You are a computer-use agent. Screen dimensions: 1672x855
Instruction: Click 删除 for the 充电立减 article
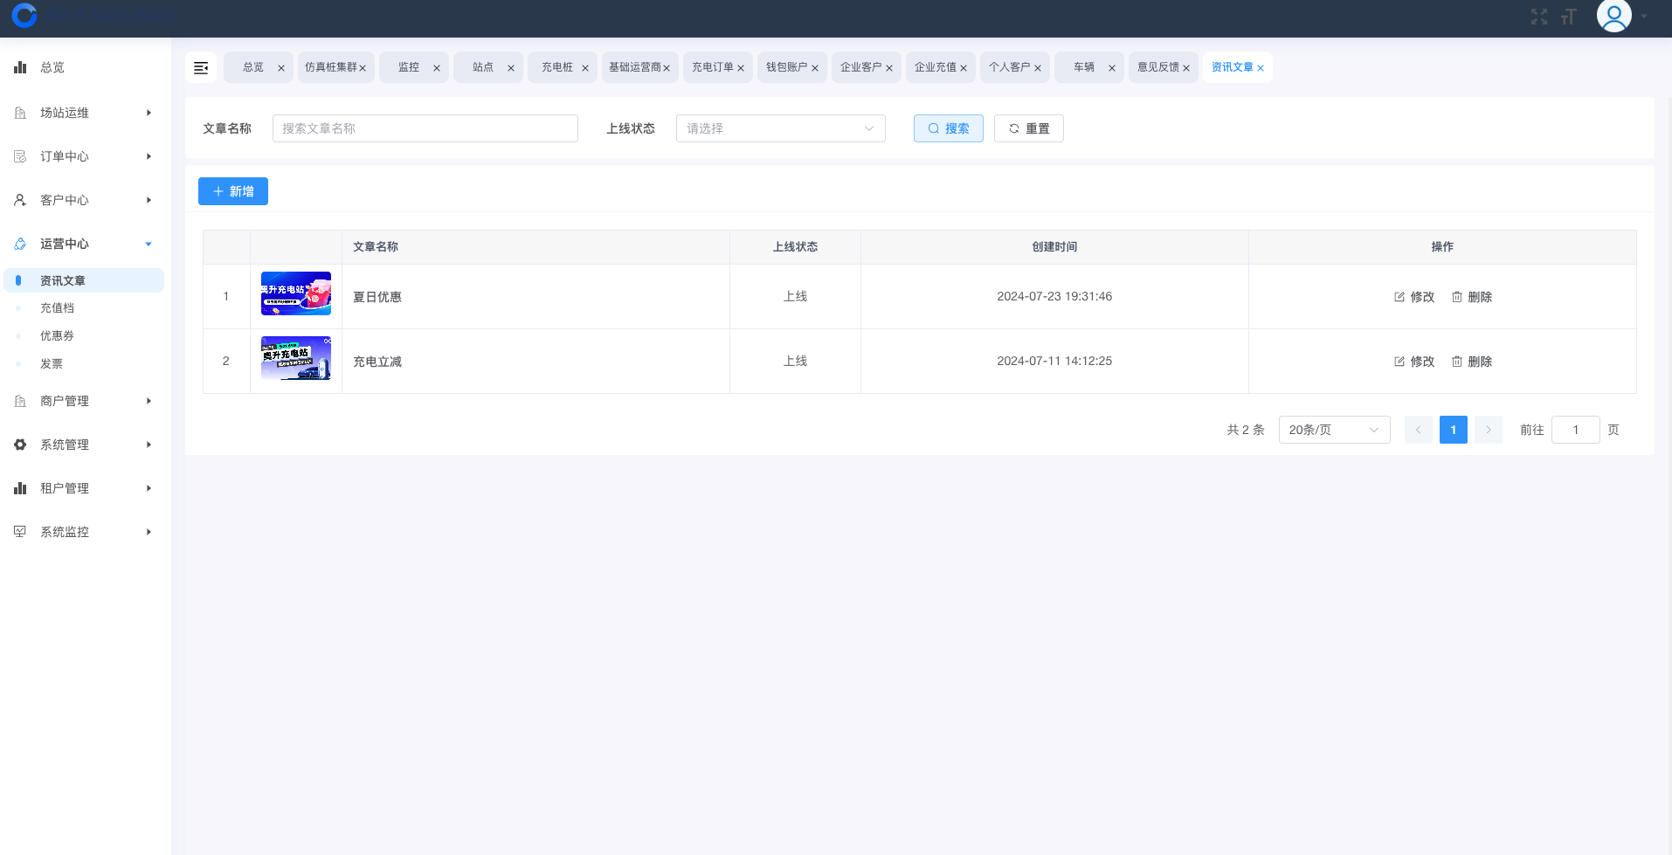tap(1472, 362)
